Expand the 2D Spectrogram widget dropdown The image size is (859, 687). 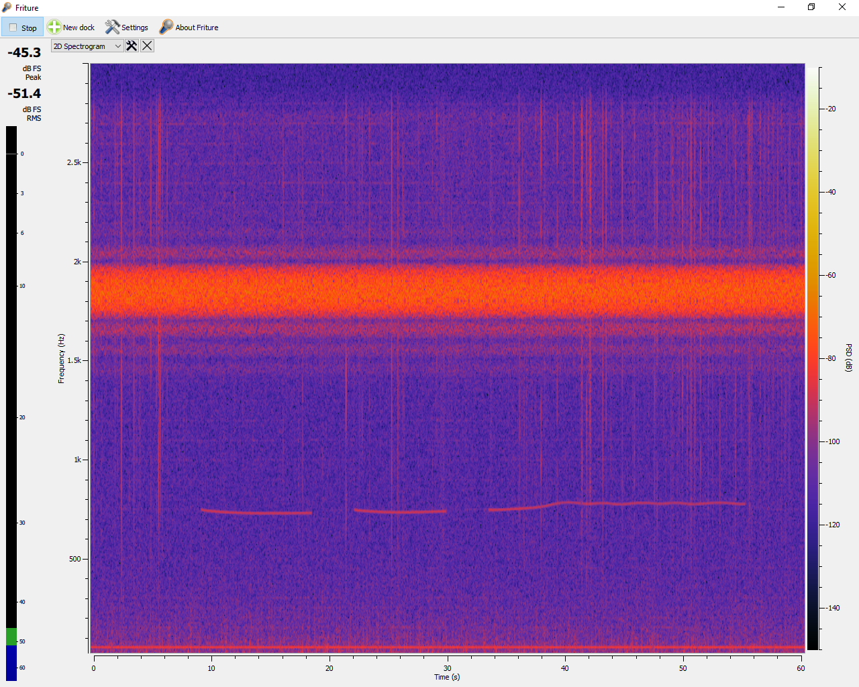coord(87,46)
